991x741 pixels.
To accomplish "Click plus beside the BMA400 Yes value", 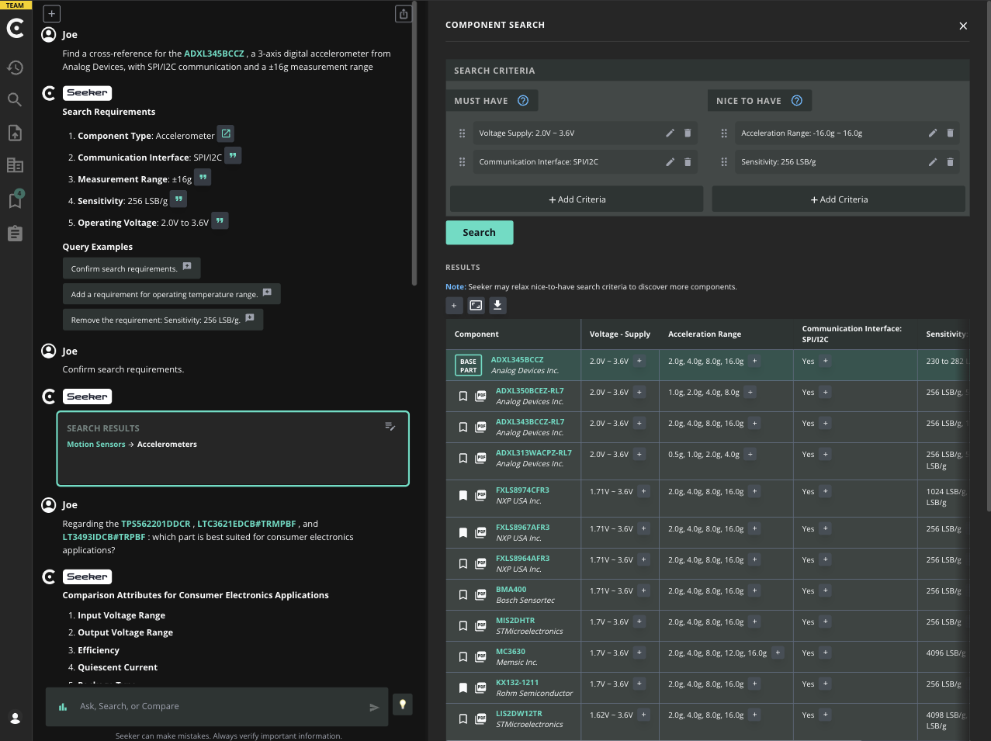I will coord(825,590).
